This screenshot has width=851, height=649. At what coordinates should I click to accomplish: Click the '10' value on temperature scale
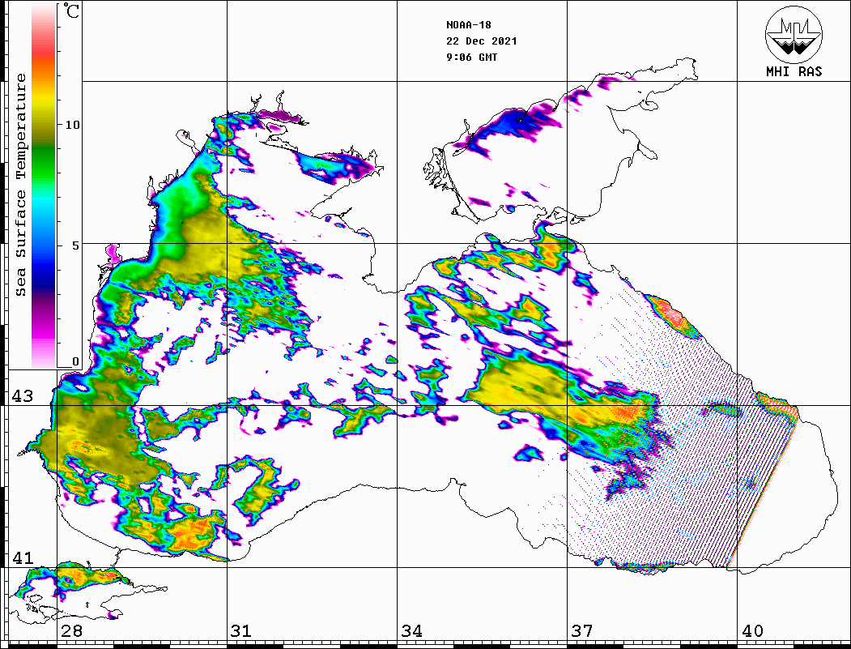click(x=72, y=125)
